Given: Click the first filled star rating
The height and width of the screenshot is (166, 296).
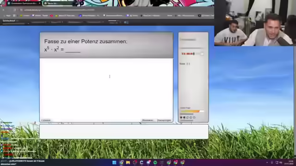Looking at the screenshot, I should point(181,118).
